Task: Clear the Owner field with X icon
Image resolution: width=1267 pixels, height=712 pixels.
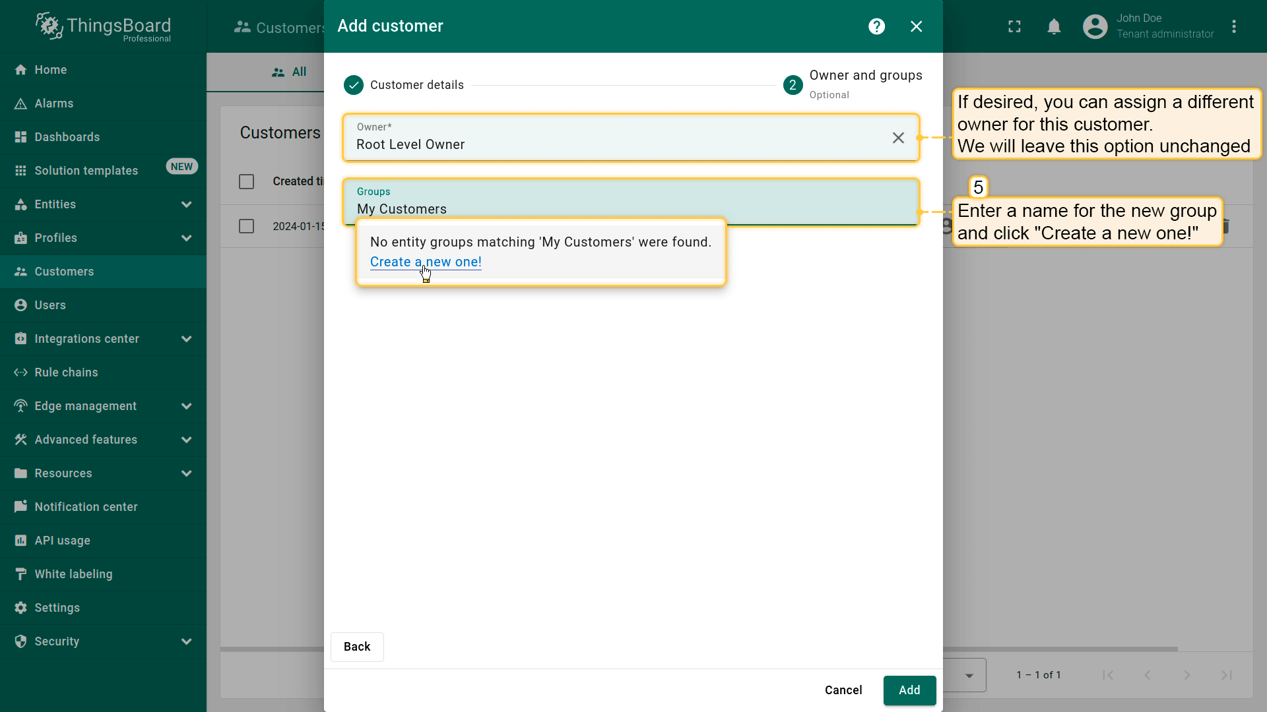Action: click(898, 138)
